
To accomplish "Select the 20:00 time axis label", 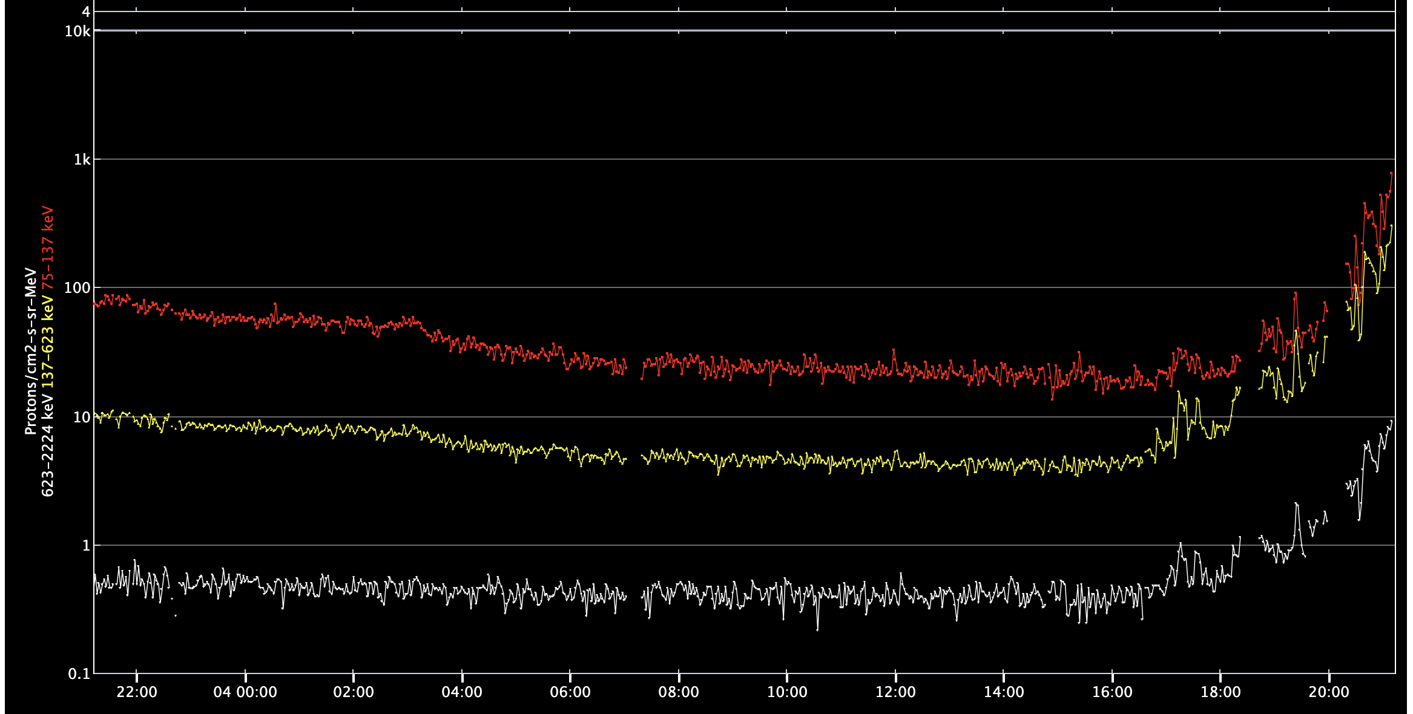I will [1329, 692].
